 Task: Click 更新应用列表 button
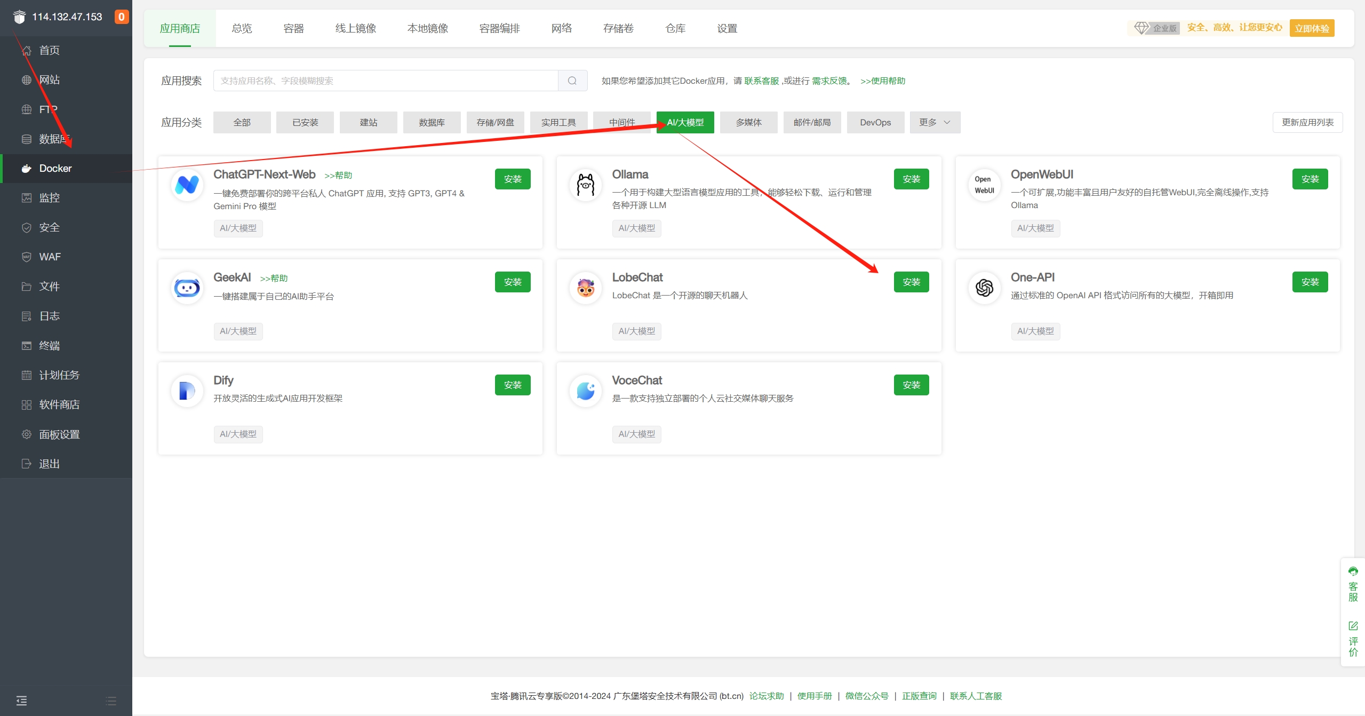point(1307,122)
